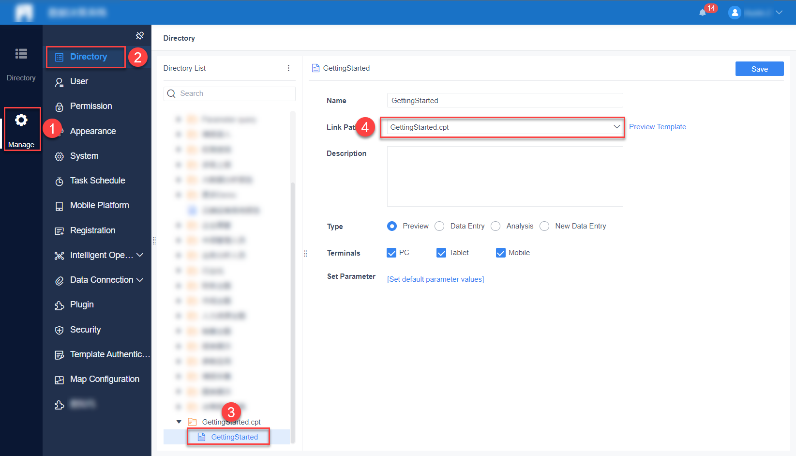Viewport: 796px width, 456px height.
Task: Click the Save button
Action: click(x=759, y=69)
